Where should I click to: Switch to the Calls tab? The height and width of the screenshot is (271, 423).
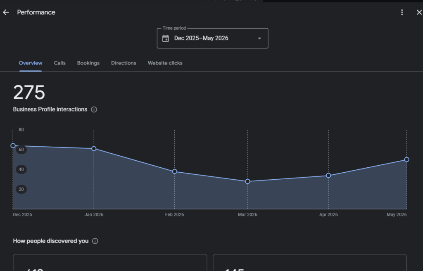59,63
